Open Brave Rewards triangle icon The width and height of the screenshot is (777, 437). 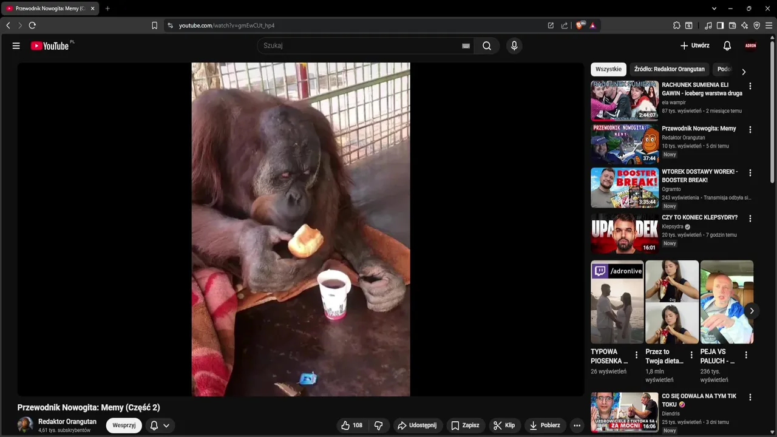coord(592,25)
